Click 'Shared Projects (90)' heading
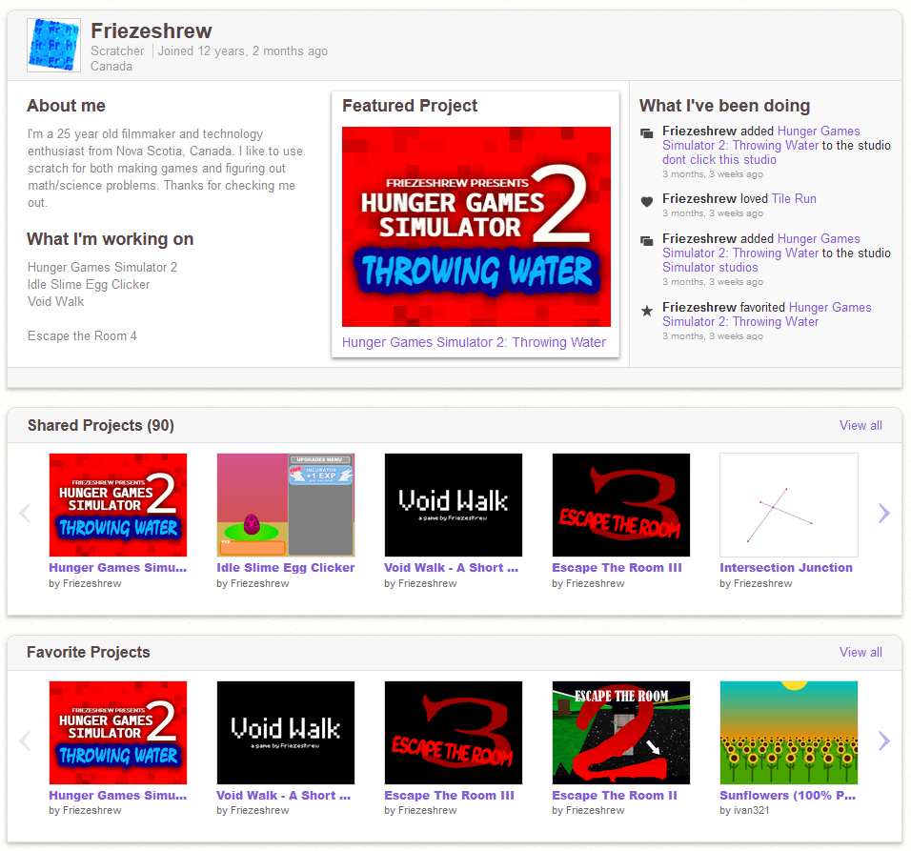911x851 pixels. [101, 425]
